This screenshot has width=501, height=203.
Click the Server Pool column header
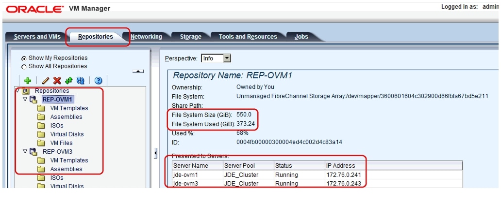[x=248, y=165]
